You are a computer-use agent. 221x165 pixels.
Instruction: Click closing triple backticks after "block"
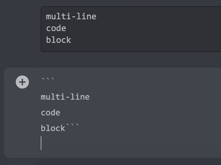72,127
